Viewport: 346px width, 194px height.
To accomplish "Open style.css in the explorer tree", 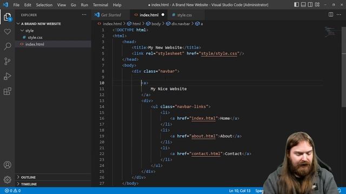I will pos(53,37).
